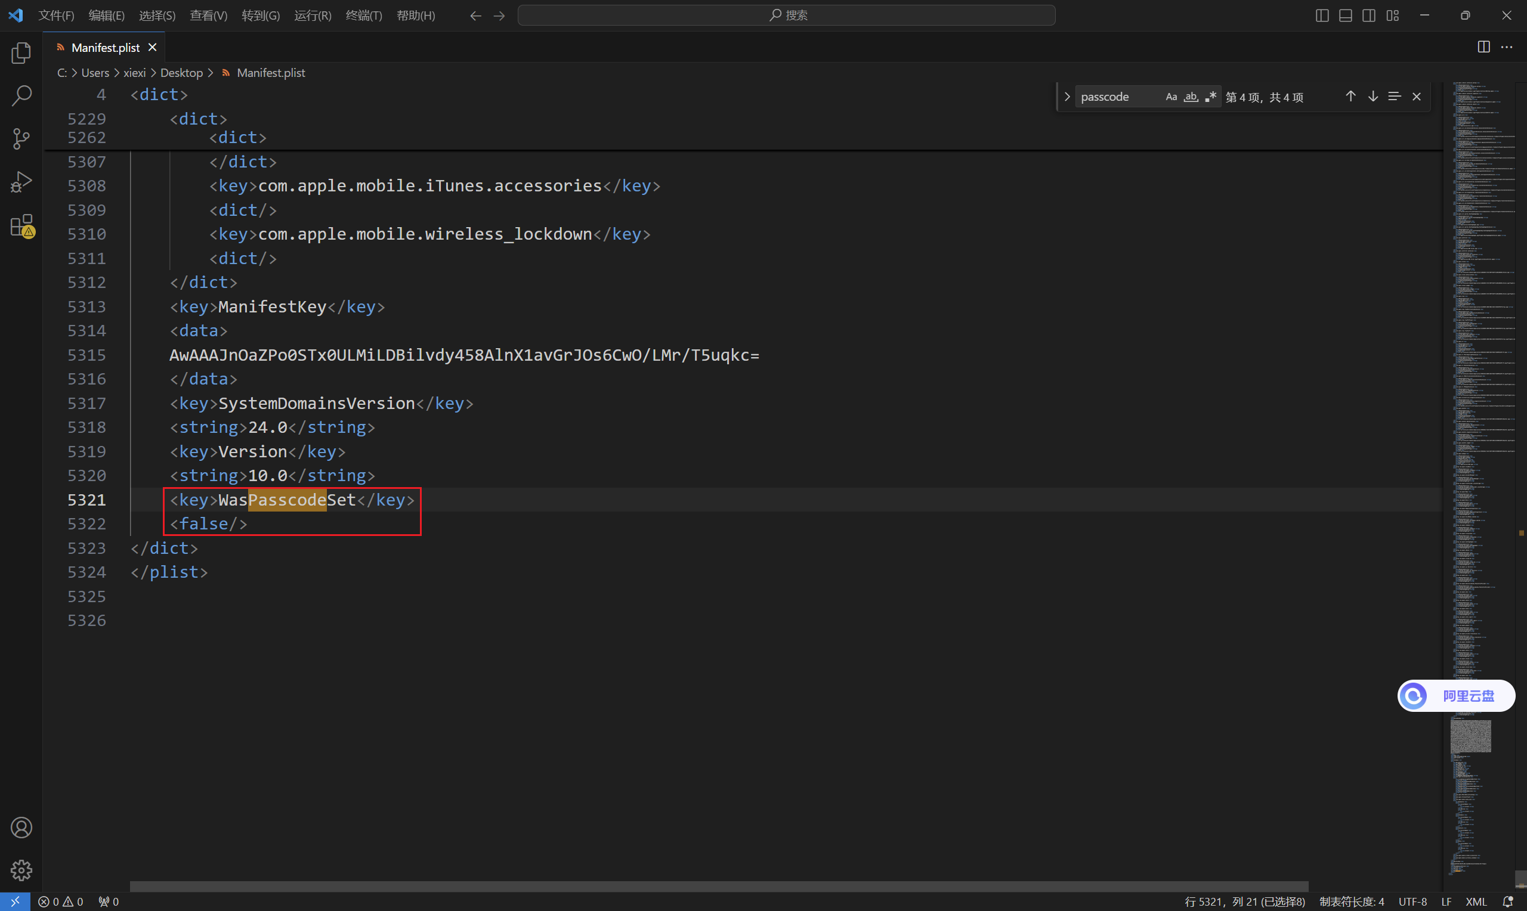Toggle the secondary side bar layout icon
This screenshot has height=911, width=1527.
click(1369, 16)
